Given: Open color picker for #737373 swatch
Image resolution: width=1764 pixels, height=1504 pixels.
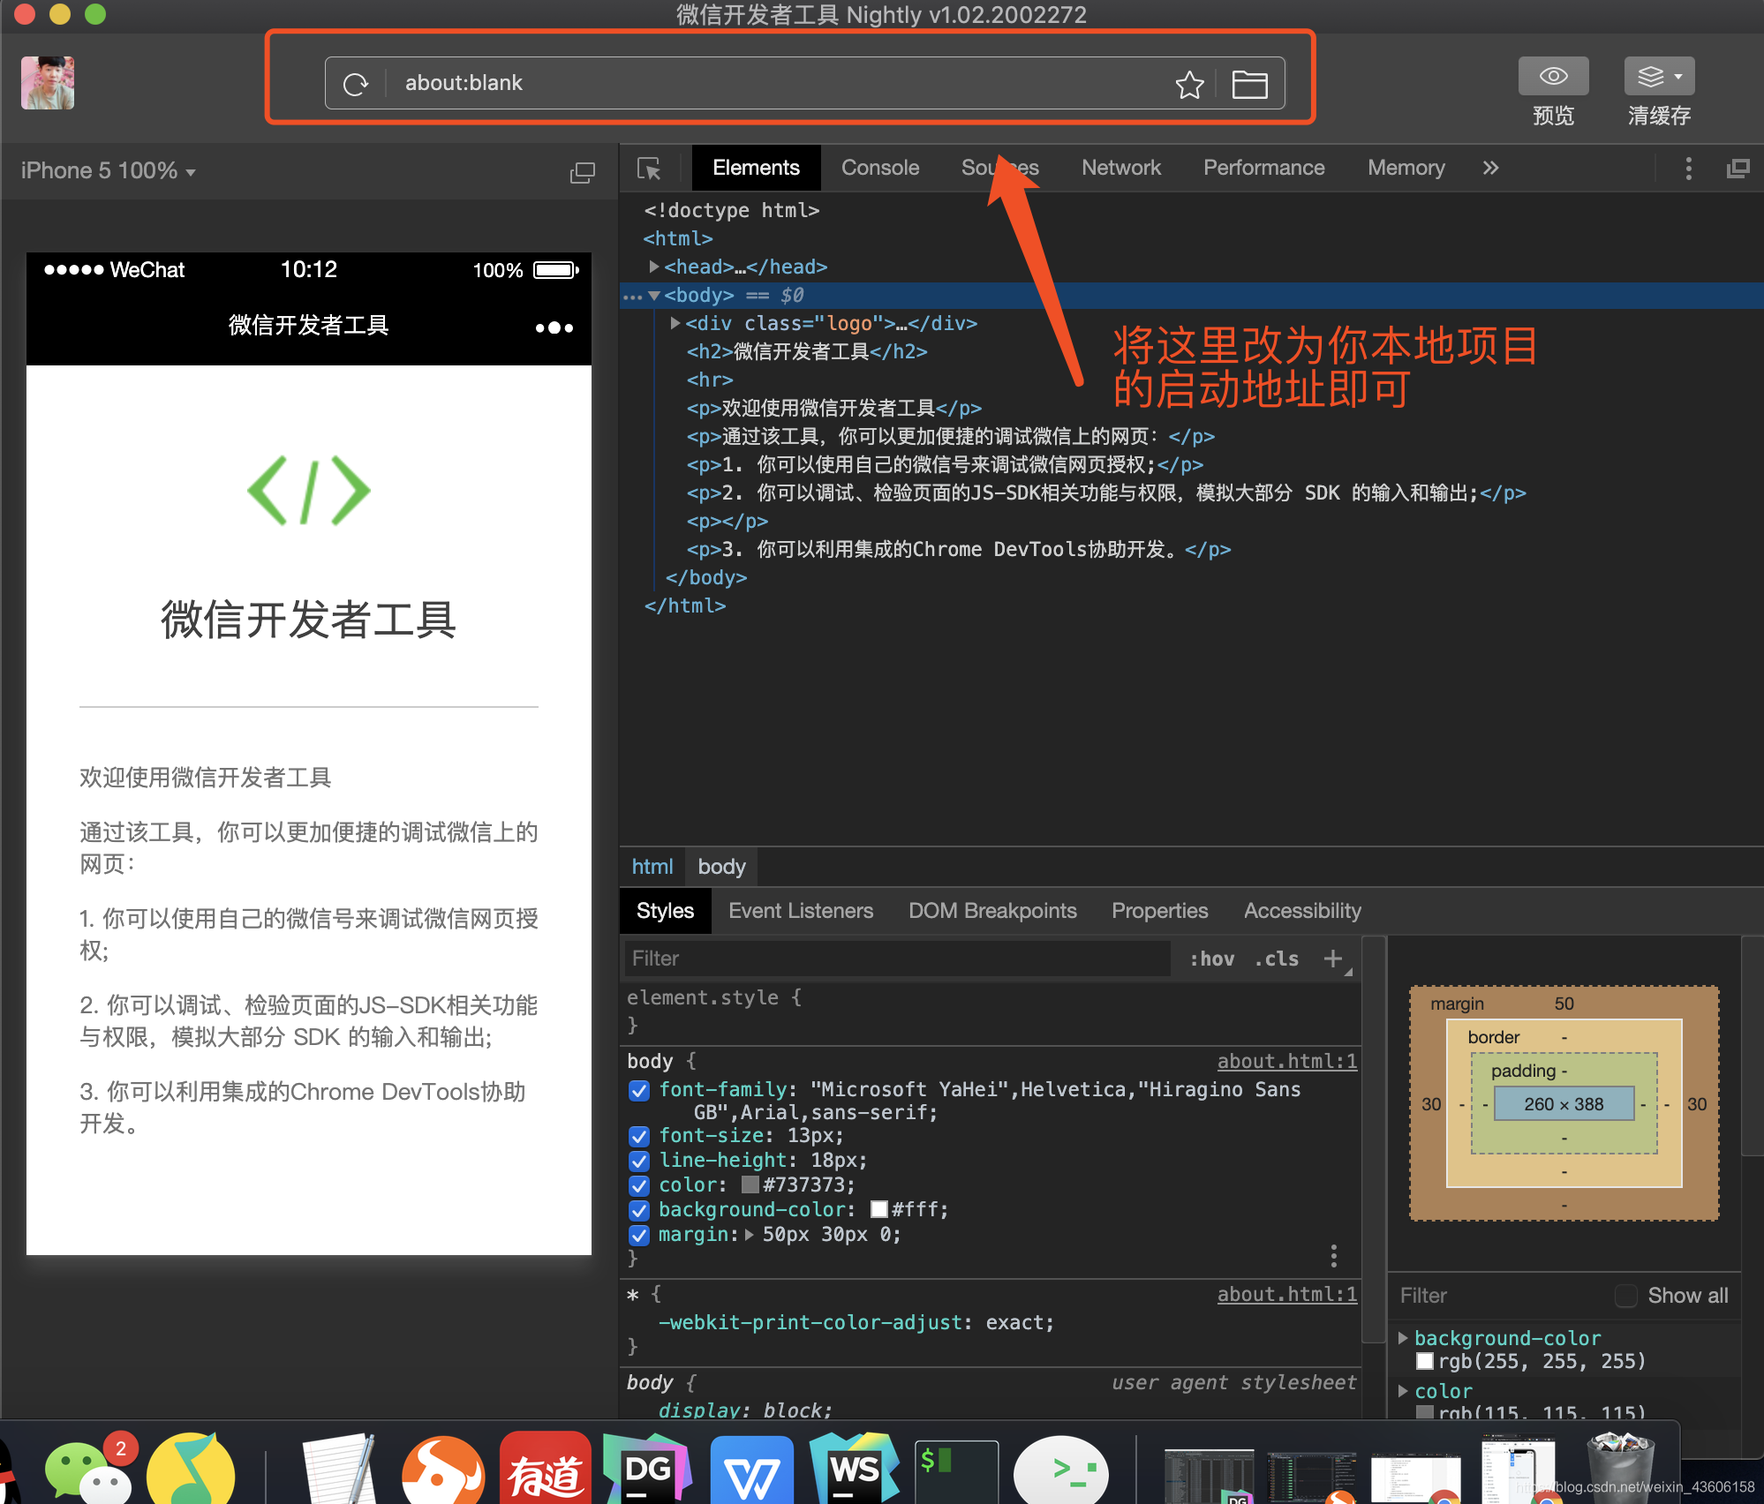Looking at the screenshot, I should pyautogui.click(x=750, y=1184).
